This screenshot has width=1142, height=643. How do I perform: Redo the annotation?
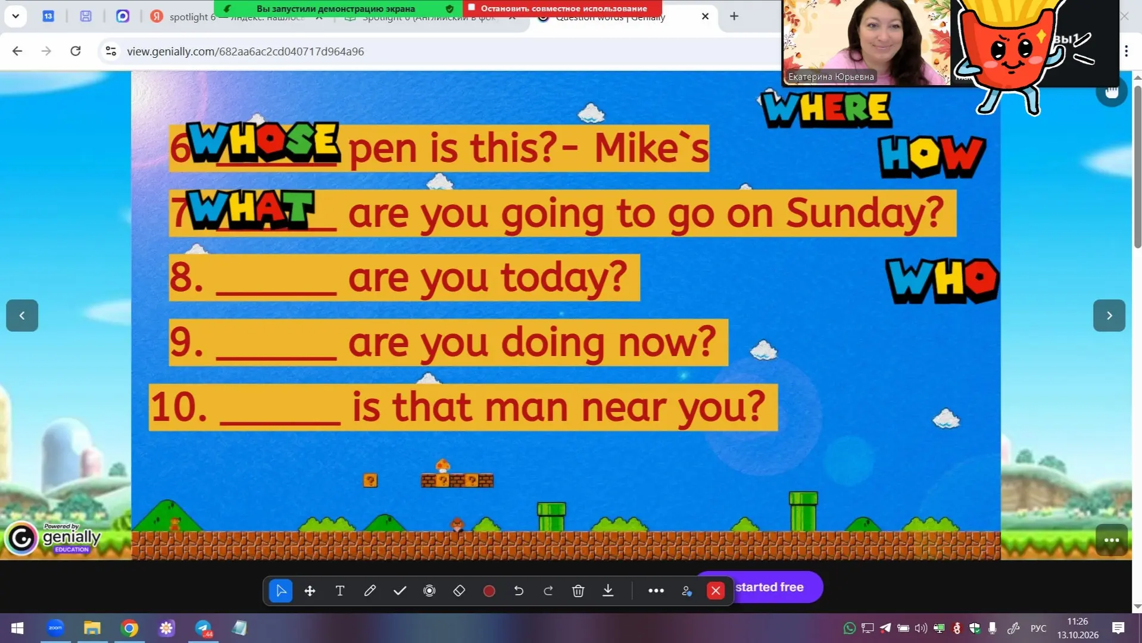coord(548,591)
